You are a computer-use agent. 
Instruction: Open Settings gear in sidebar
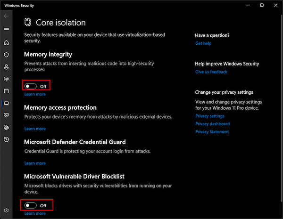(6, 210)
